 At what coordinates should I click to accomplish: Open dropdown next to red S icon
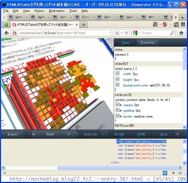170,24
